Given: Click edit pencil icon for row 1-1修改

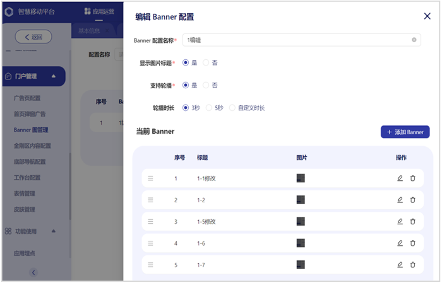Looking at the screenshot, I should point(400,178).
